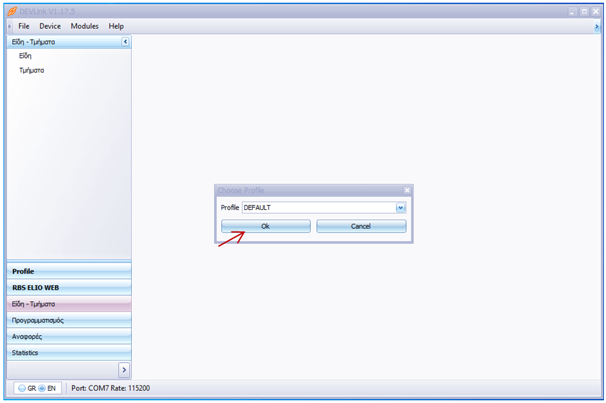
Task: Open the Modules menu
Action: click(85, 26)
